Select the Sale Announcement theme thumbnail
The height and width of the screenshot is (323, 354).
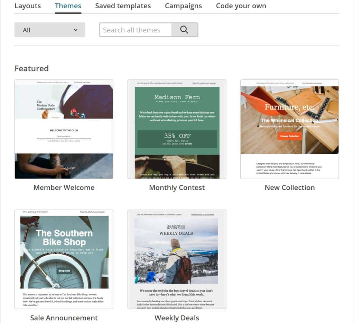pos(64,259)
